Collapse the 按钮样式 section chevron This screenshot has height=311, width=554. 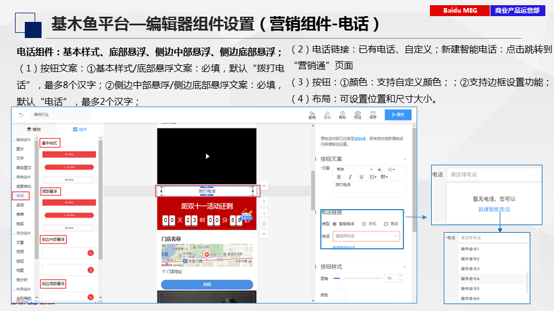pyautogui.click(x=405, y=267)
